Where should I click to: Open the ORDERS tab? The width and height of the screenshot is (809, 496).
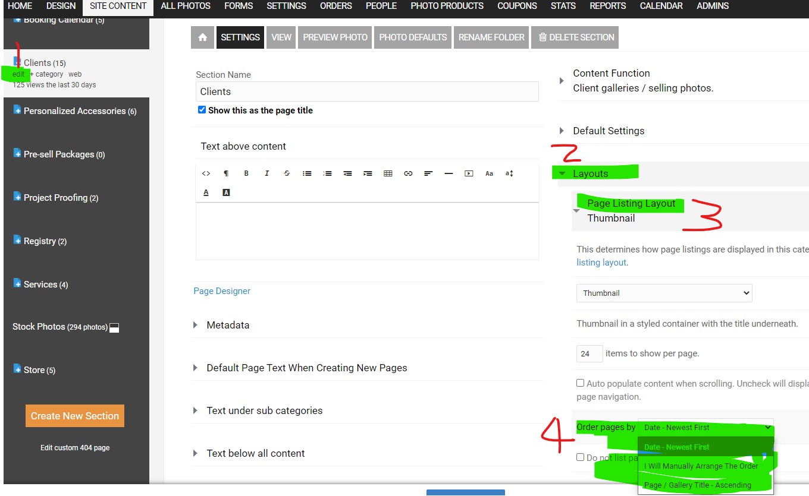pyautogui.click(x=336, y=6)
